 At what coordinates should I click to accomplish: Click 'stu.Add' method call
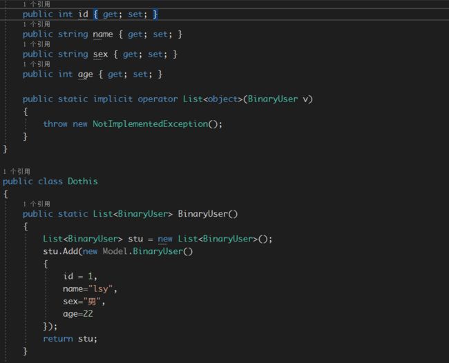(x=60, y=251)
